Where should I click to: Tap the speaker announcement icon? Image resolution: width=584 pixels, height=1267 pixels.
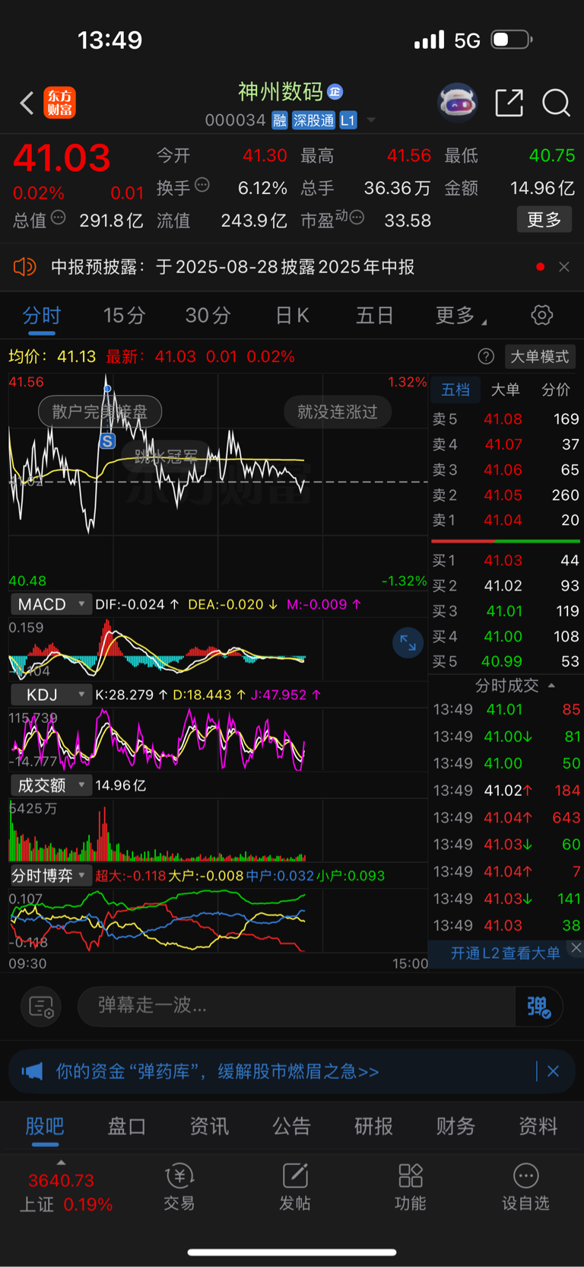(25, 266)
